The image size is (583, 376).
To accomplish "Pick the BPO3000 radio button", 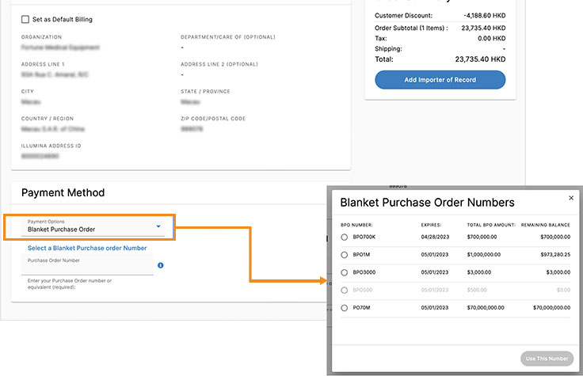I will tap(344, 272).
